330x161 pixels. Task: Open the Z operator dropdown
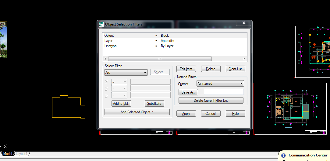pyautogui.click(x=119, y=95)
